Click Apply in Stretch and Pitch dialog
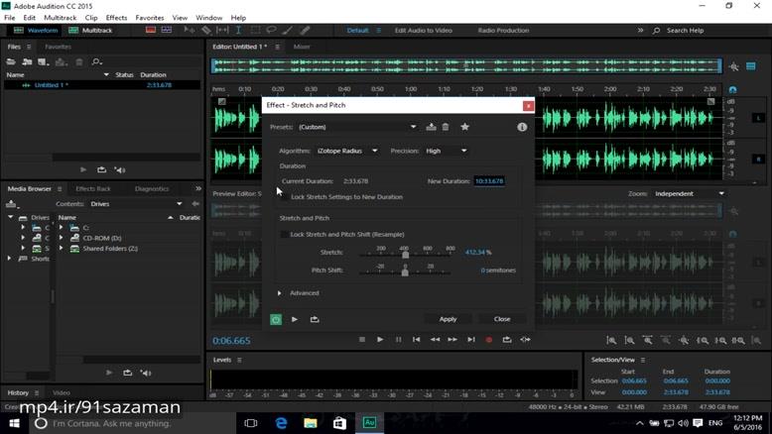This screenshot has height=434, width=772. (449, 319)
